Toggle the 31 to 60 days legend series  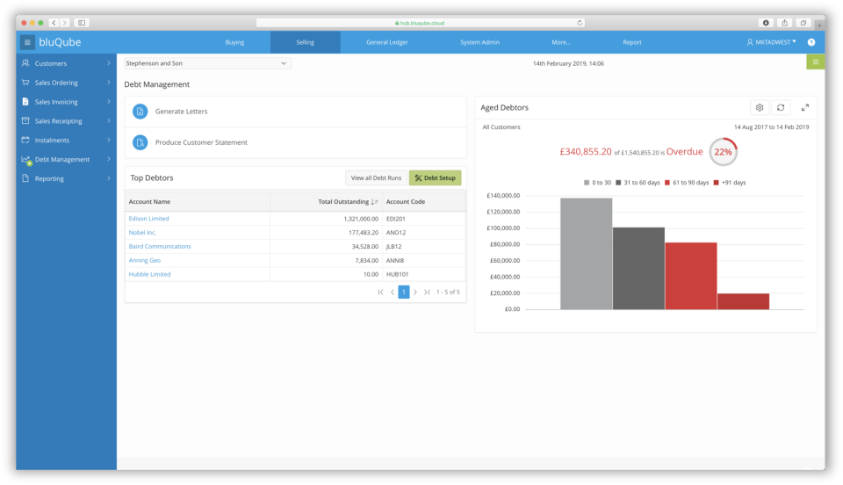(638, 183)
